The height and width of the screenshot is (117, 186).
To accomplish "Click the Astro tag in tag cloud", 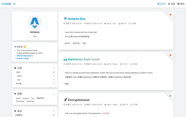I will [18, 98].
